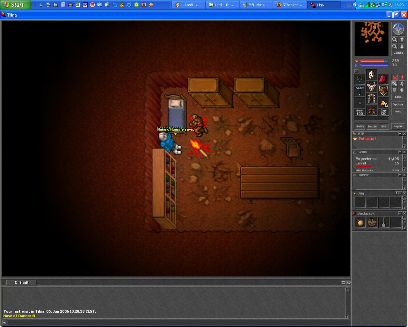Select the shovel in the Backpack
Screen dimensions: 408x327
click(384, 222)
